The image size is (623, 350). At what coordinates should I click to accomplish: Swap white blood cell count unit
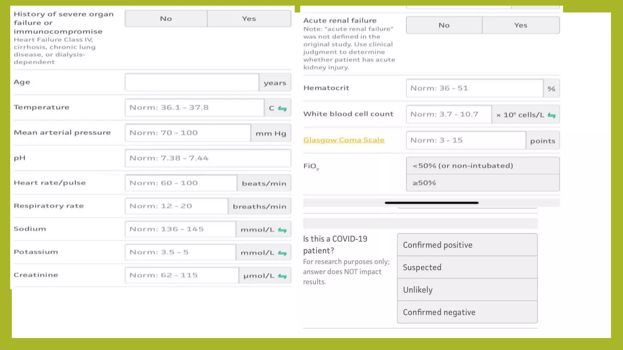tap(551, 115)
